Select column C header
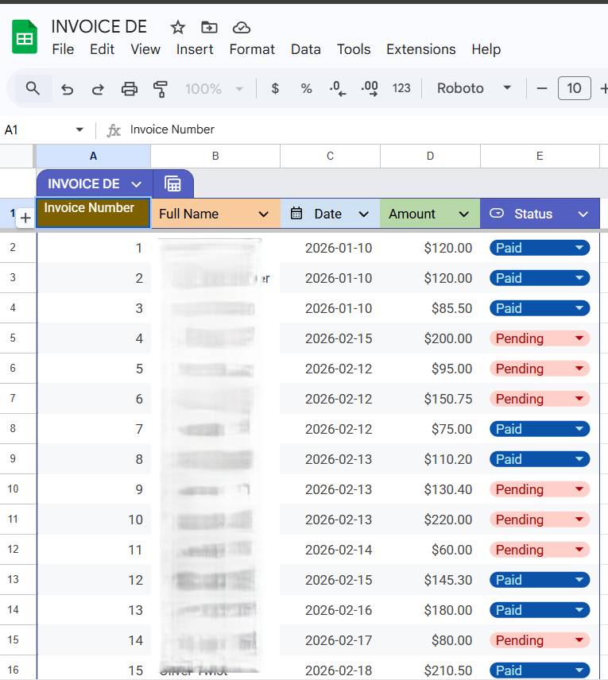Viewport: 608px width, 680px height. pyautogui.click(x=331, y=156)
